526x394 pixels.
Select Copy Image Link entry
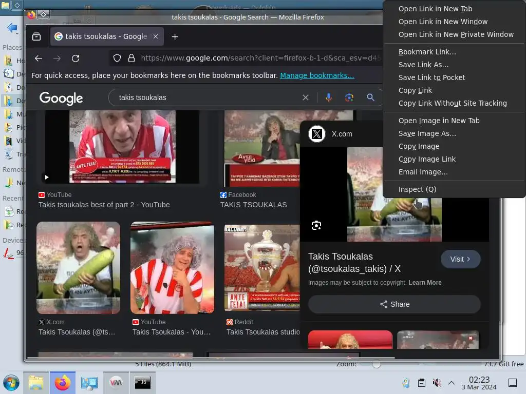(x=454, y=159)
